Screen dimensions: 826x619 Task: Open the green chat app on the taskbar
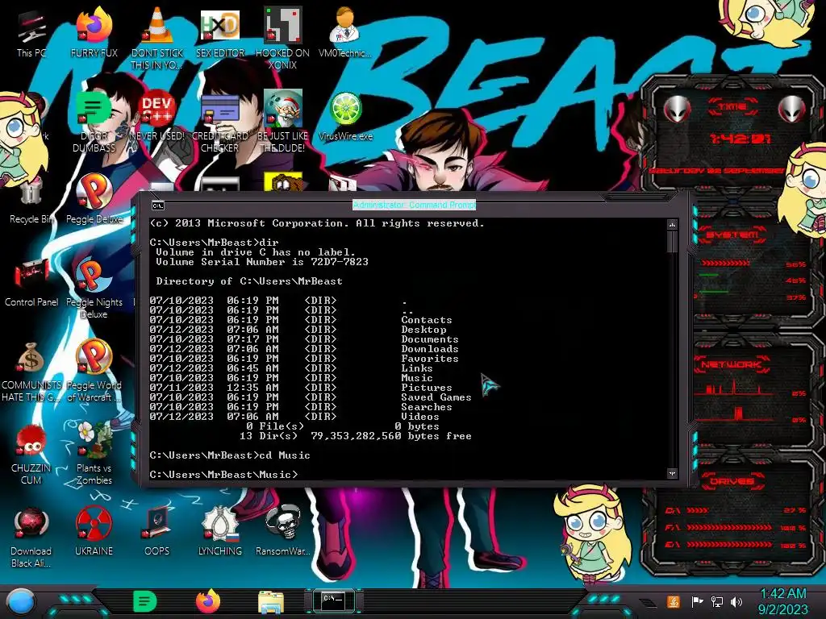(x=145, y=601)
